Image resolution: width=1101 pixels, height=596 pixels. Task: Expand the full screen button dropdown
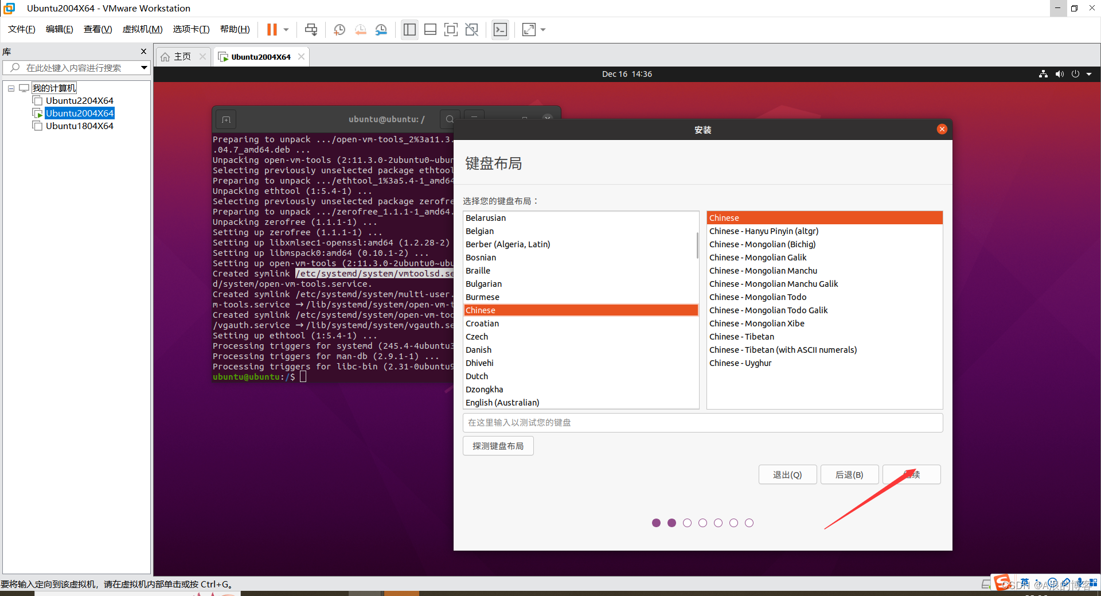click(x=543, y=29)
